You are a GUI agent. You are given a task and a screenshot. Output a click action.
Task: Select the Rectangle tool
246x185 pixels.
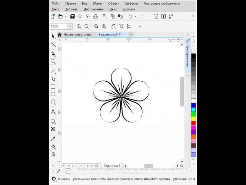(53, 86)
